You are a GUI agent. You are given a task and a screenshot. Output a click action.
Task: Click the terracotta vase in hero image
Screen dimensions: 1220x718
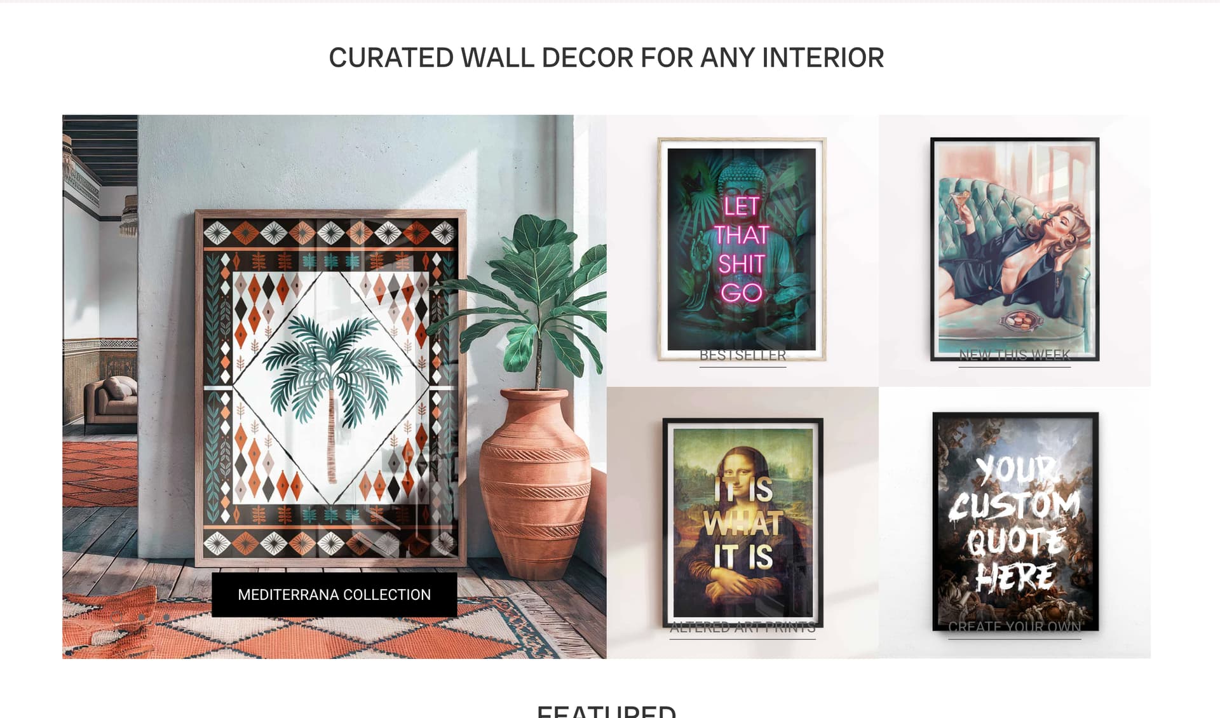535,483
